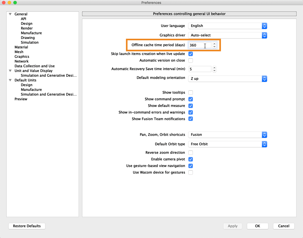Select the Material category in the sidebar
Screen dimensions: 303x238
21,47
